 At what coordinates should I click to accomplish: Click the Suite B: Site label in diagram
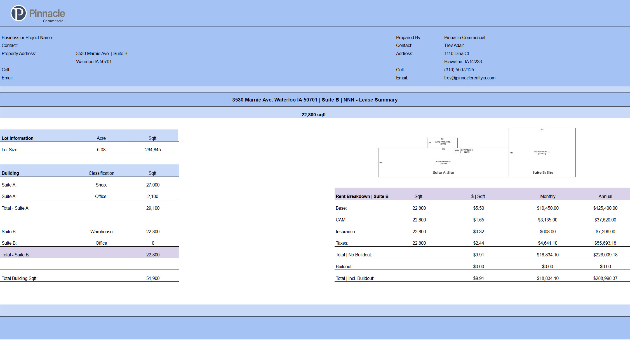543,173
